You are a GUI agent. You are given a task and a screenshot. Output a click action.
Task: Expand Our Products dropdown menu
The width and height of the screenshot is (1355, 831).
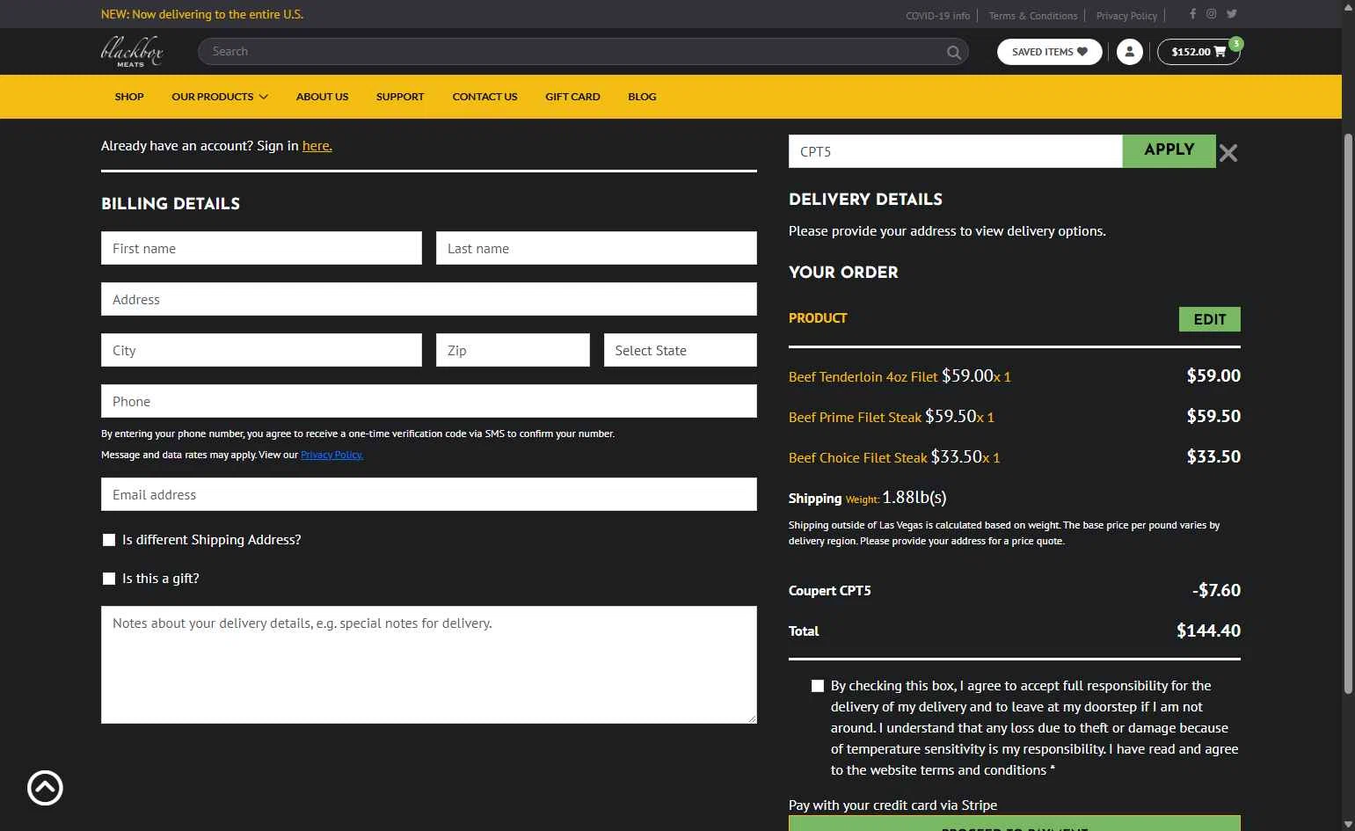click(x=220, y=97)
